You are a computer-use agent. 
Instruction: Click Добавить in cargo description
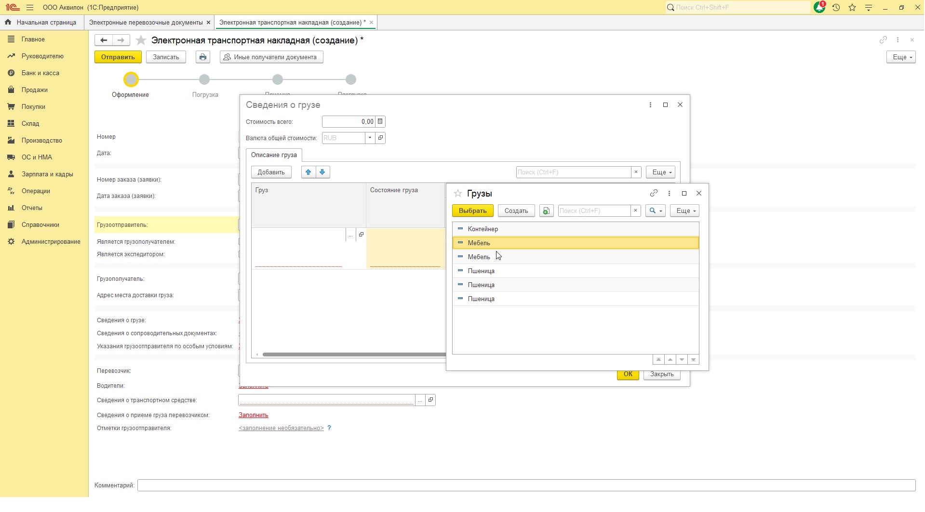(271, 172)
